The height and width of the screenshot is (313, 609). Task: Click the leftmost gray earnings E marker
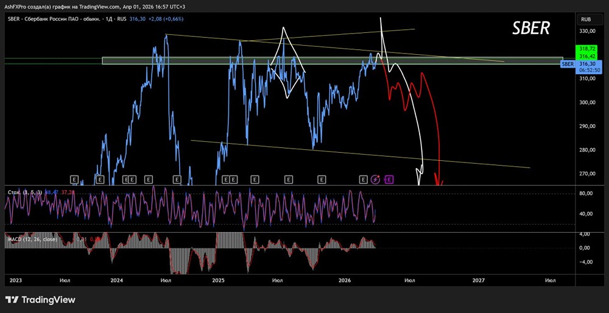74,180
